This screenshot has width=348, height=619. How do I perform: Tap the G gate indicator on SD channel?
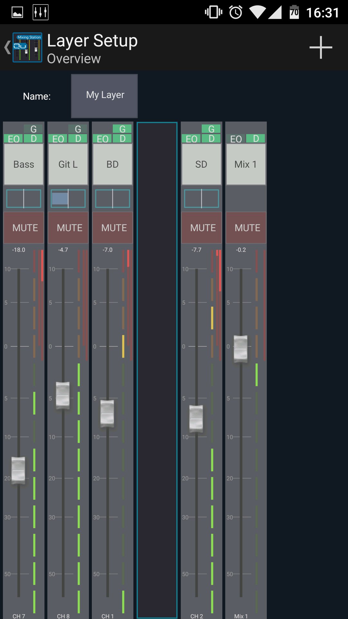[x=211, y=129]
